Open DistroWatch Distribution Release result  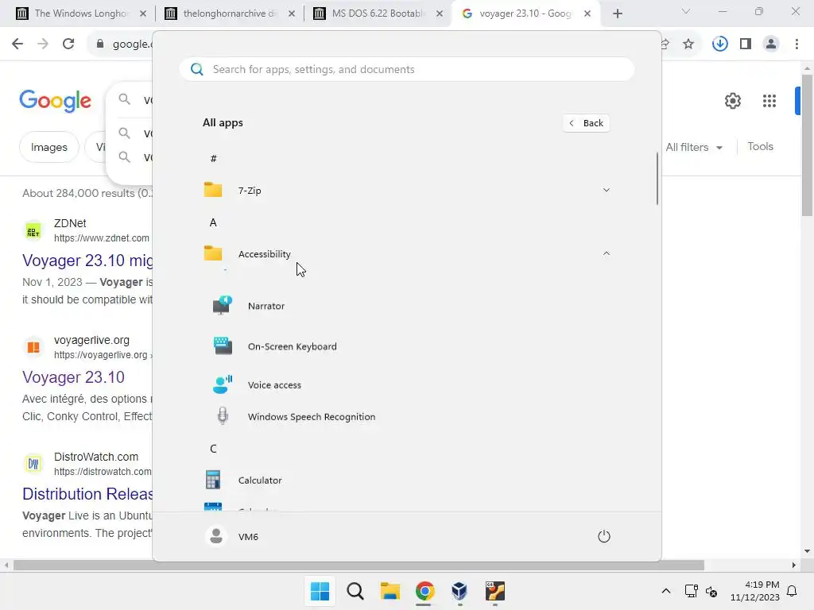[x=87, y=494]
